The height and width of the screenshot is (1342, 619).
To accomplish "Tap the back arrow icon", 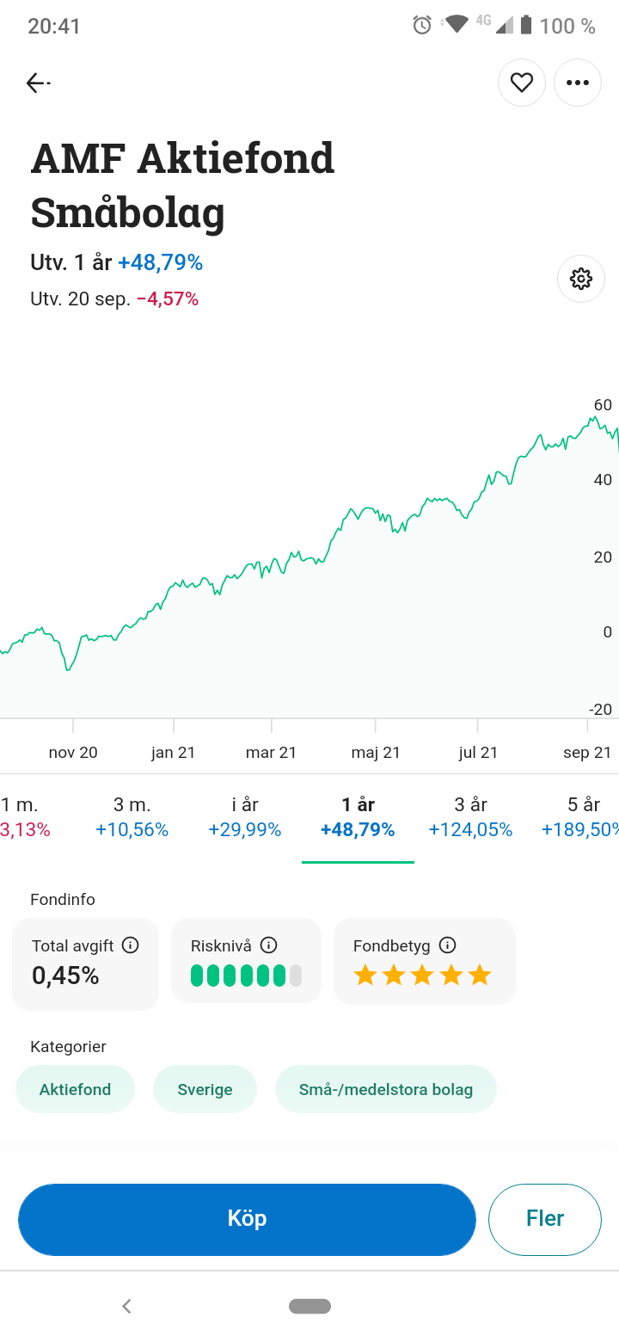I will coord(37,83).
